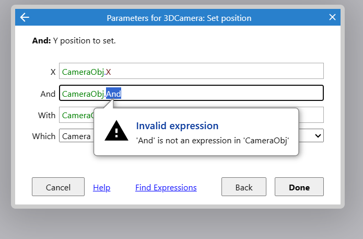Screen dimensions: 363x239
Task: Click the Back button
Action: (x=244, y=187)
